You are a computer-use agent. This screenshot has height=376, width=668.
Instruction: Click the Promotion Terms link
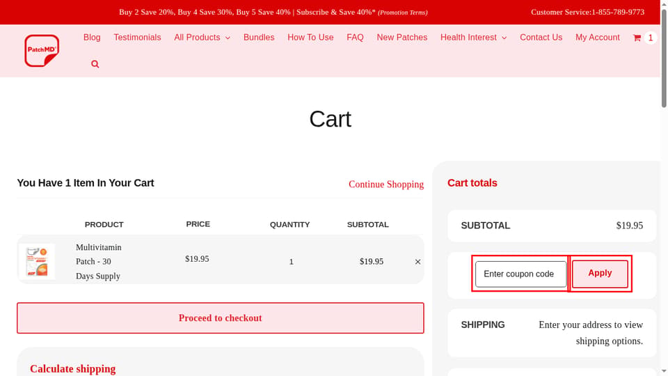click(403, 13)
